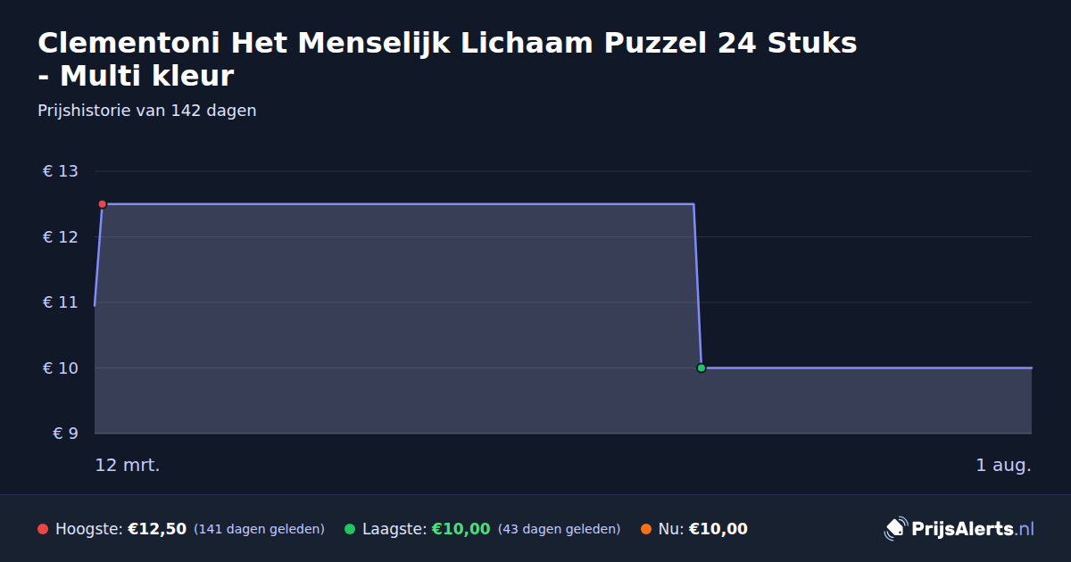Select the € 11 axis label
Viewport: 1071px width, 562px height.
click(x=61, y=302)
